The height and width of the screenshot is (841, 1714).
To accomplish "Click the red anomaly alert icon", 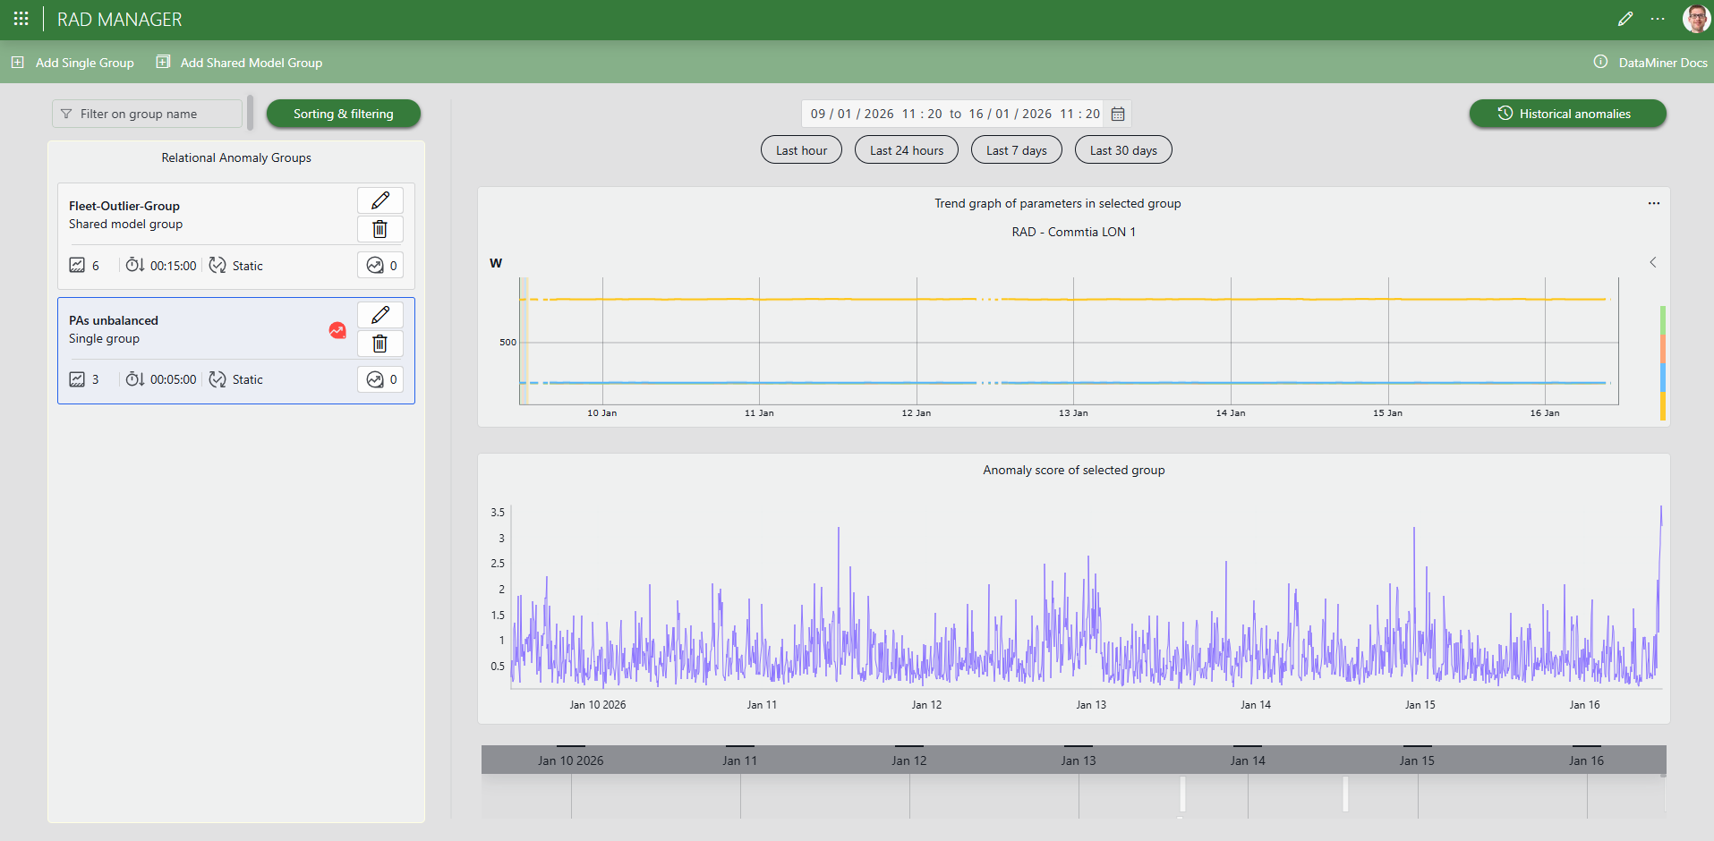I will tap(337, 330).
